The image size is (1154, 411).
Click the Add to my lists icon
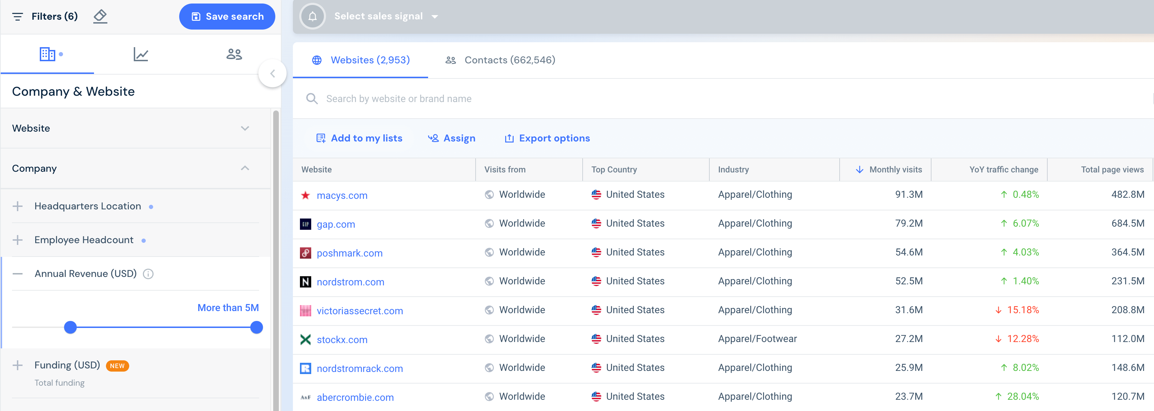321,138
